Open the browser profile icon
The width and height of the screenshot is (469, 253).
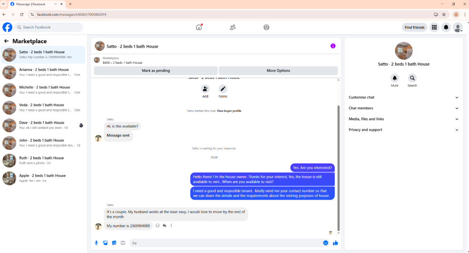pos(456,14)
